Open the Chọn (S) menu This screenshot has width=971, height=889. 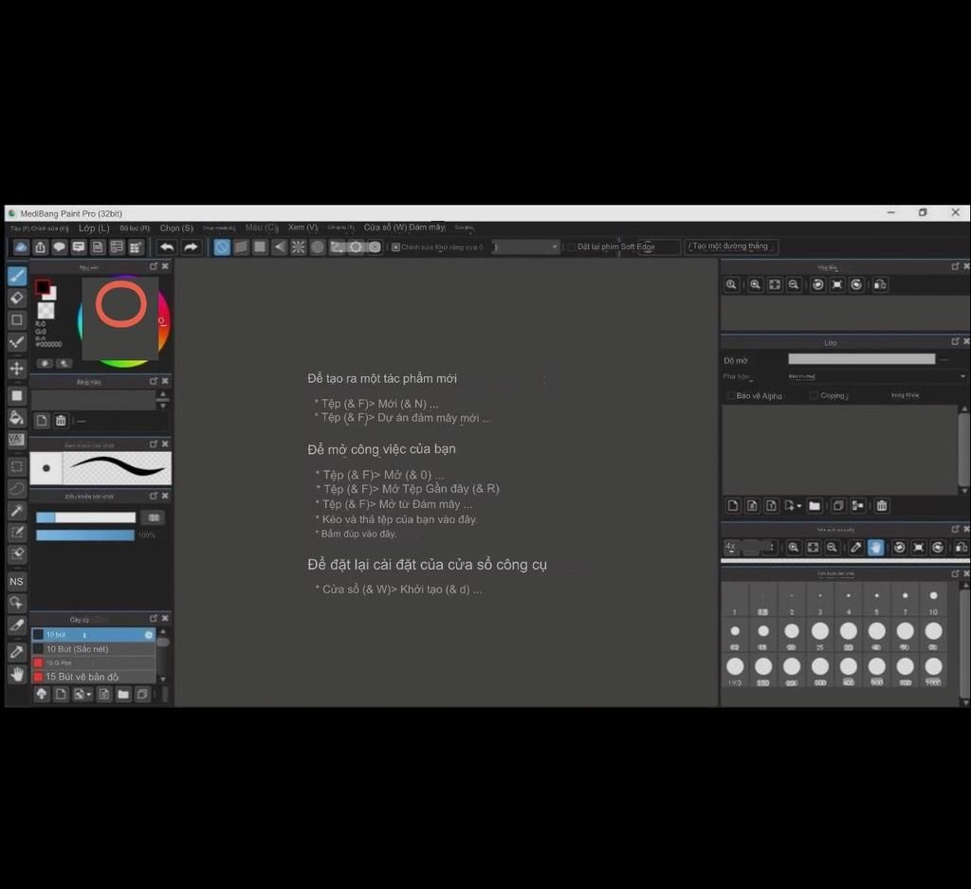pyautogui.click(x=176, y=227)
